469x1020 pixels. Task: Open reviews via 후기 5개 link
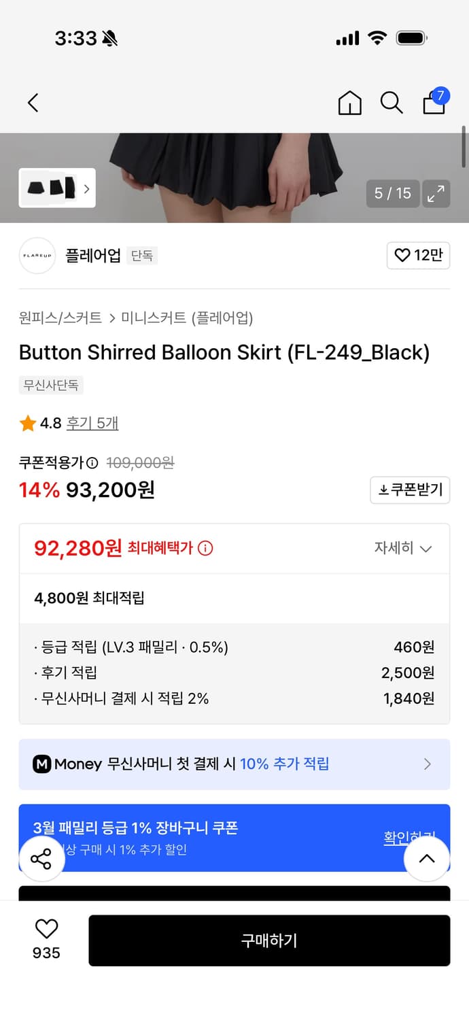click(x=92, y=422)
